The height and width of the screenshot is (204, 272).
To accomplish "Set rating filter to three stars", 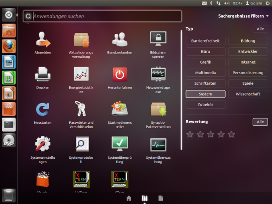I will coord(211,134).
